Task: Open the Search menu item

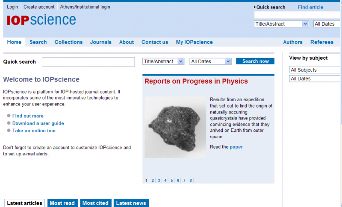Action: pyautogui.click(x=38, y=42)
